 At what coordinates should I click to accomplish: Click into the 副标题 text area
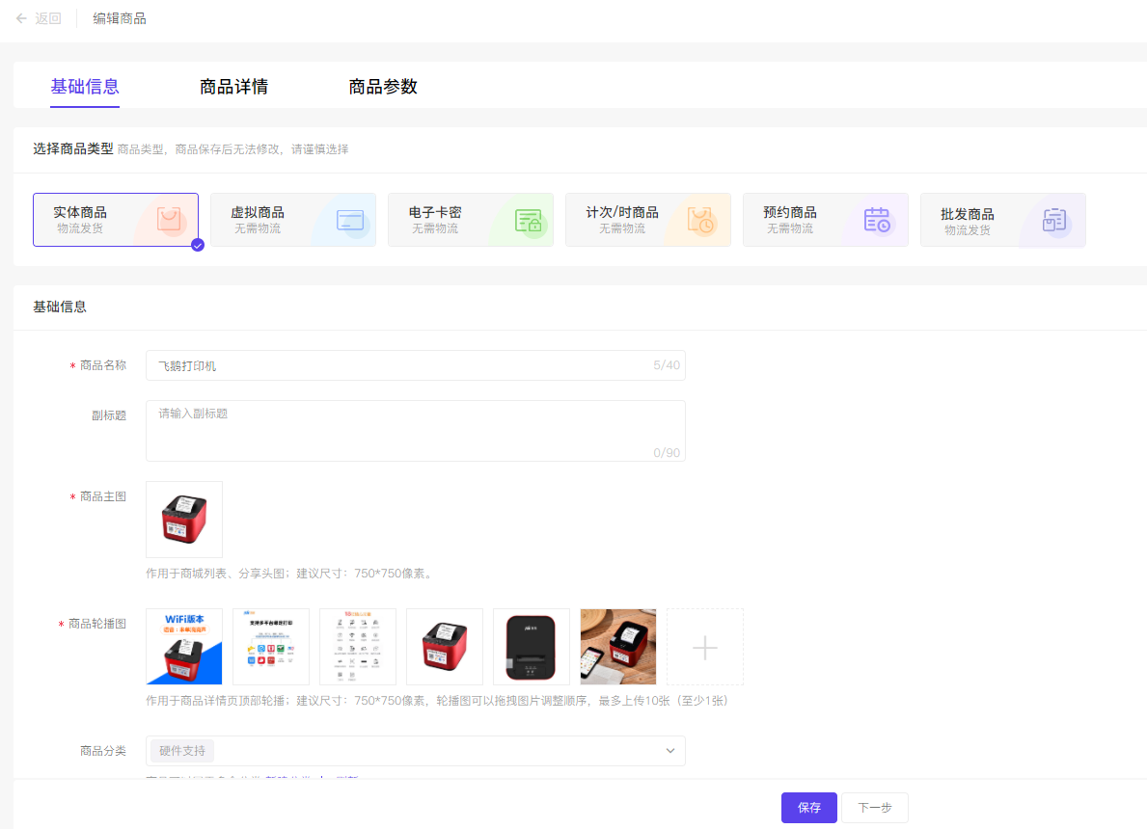(416, 431)
